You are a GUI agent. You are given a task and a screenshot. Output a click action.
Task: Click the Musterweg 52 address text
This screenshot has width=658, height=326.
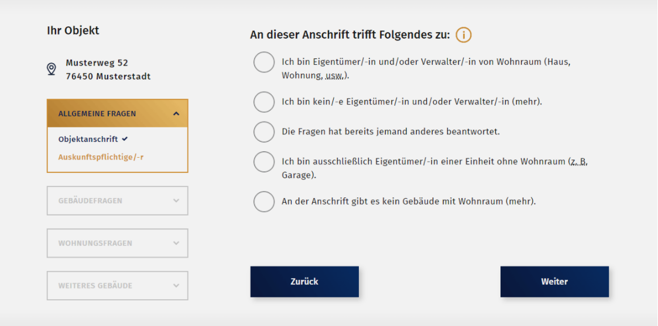coord(97,63)
